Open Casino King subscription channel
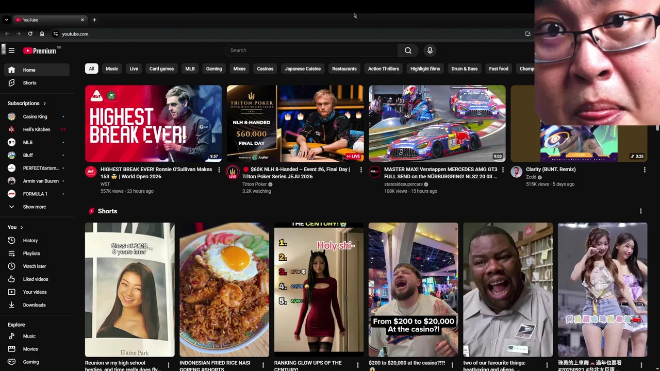The image size is (660, 371). pyautogui.click(x=36, y=117)
